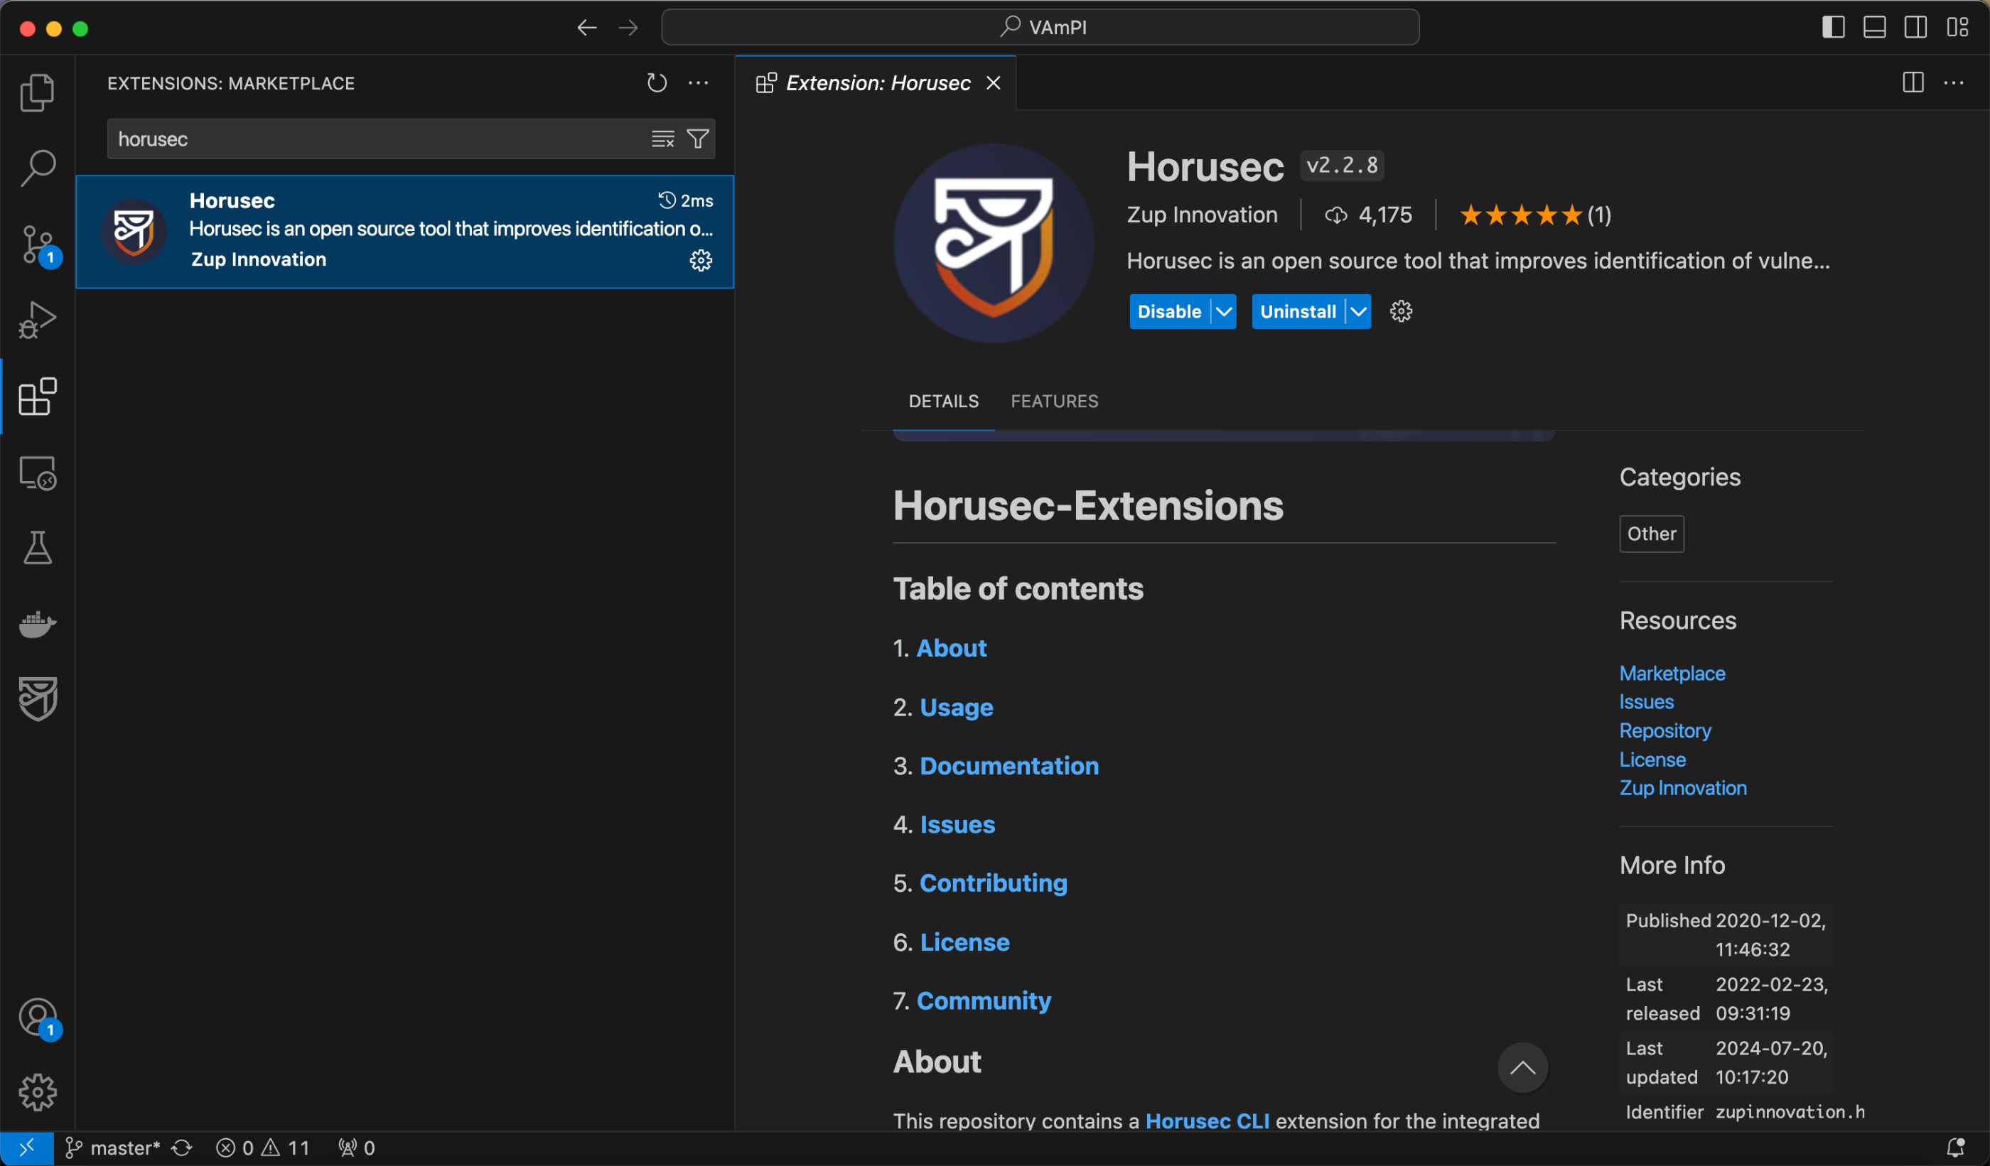
Task: Close the Extension: Horusec tab
Action: [994, 83]
